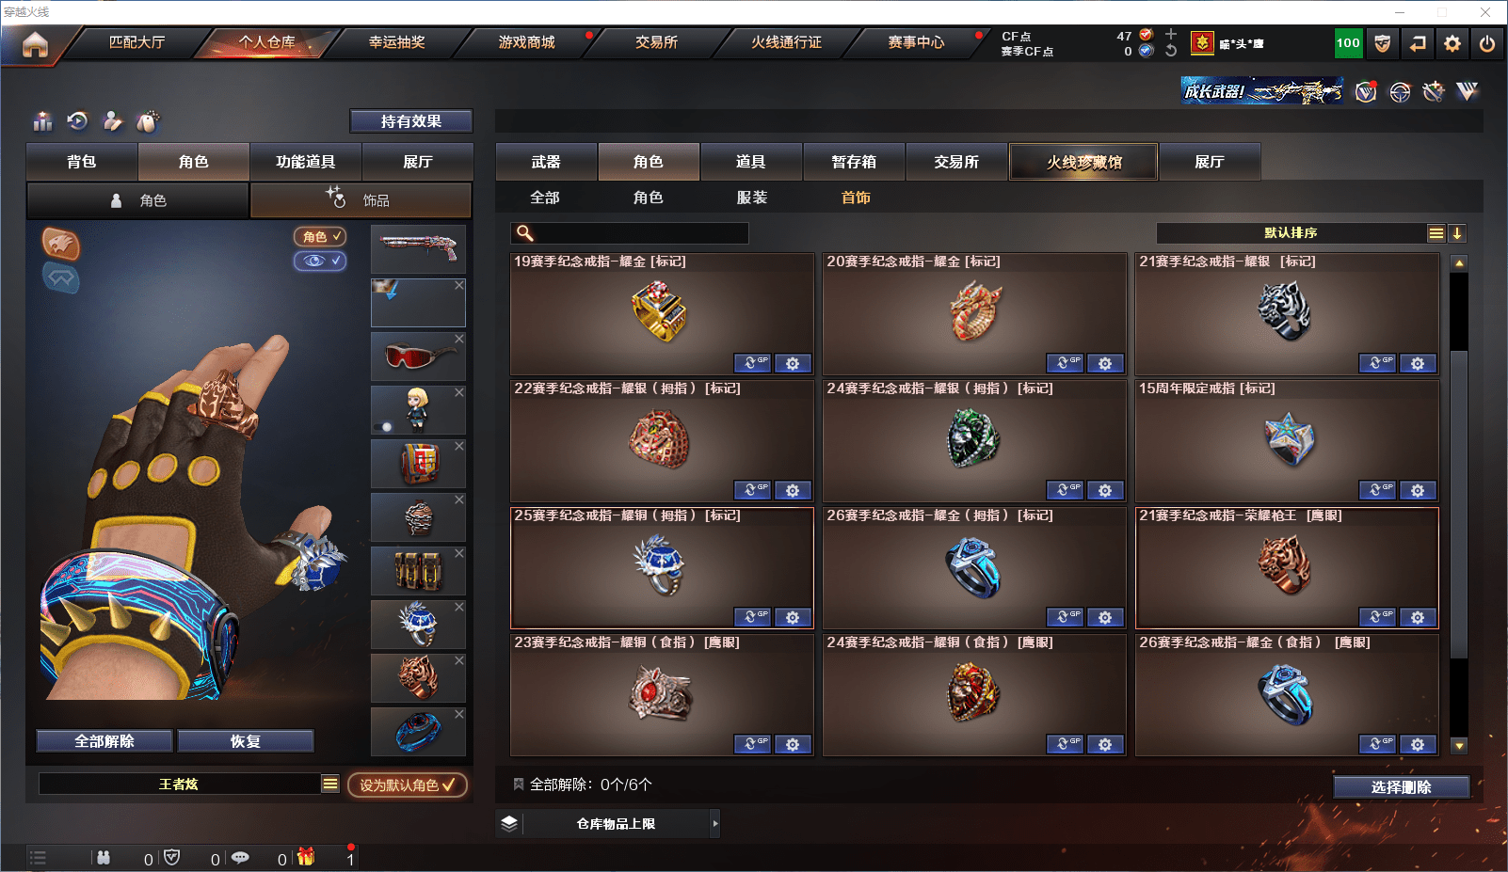Click the 选择删除 button

click(x=1401, y=786)
